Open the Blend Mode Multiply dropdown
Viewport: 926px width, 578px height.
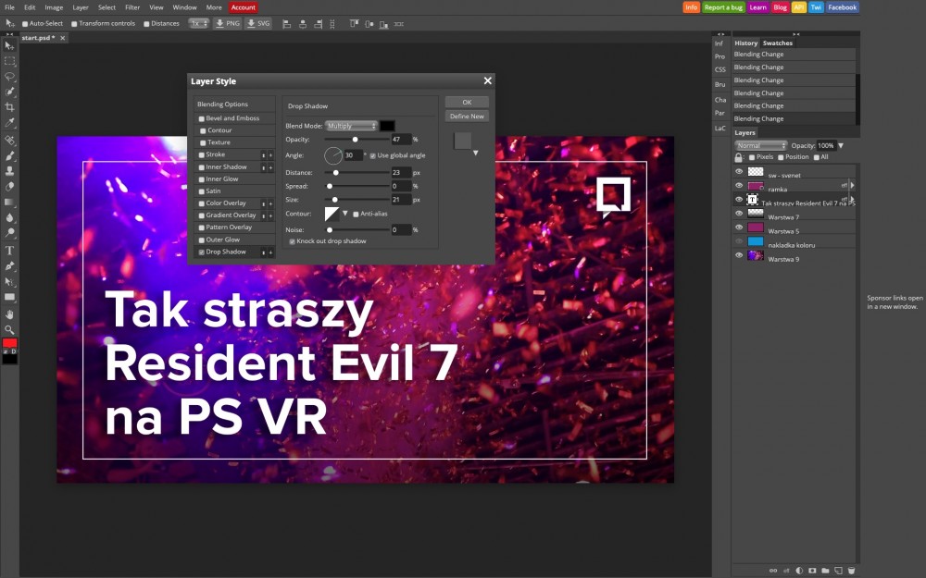pyautogui.click(x=351, y=126)
